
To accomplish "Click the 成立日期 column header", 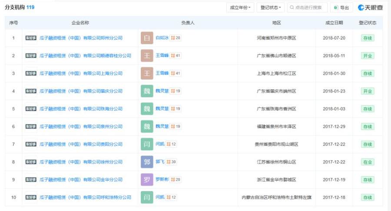I will [334, 23].
